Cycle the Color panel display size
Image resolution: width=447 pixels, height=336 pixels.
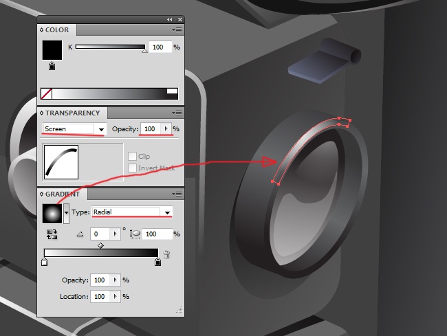42,30
